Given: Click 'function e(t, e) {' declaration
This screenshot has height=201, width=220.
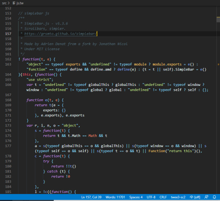Looking at the screenshot, I should pyautogui.click(x=45, y=100).
